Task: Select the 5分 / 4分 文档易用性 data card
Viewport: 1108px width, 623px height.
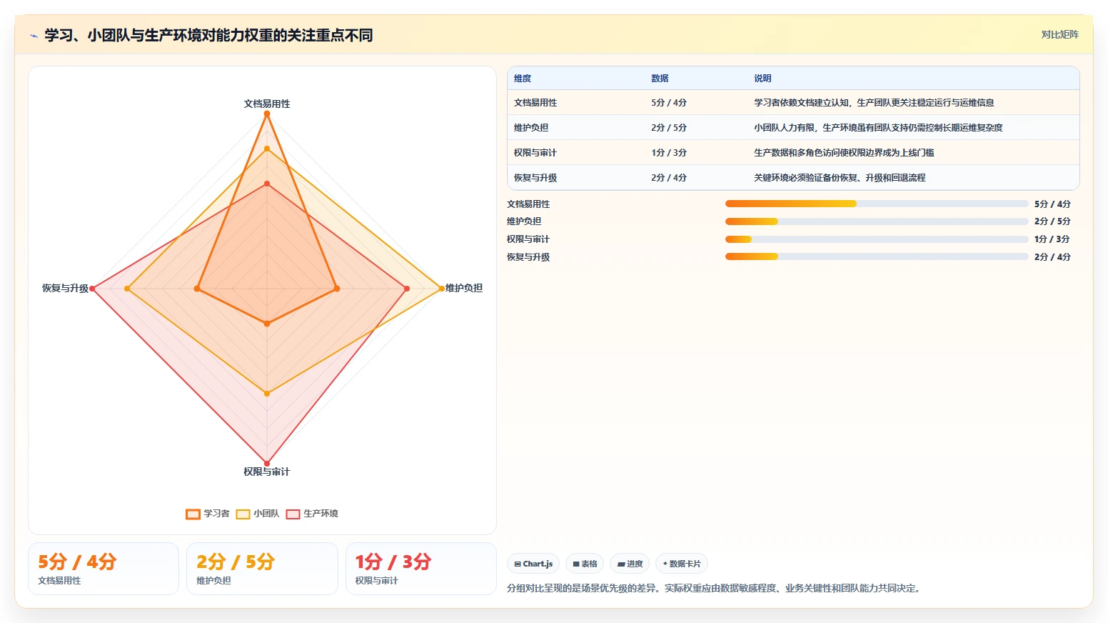Action: point(104,569)
